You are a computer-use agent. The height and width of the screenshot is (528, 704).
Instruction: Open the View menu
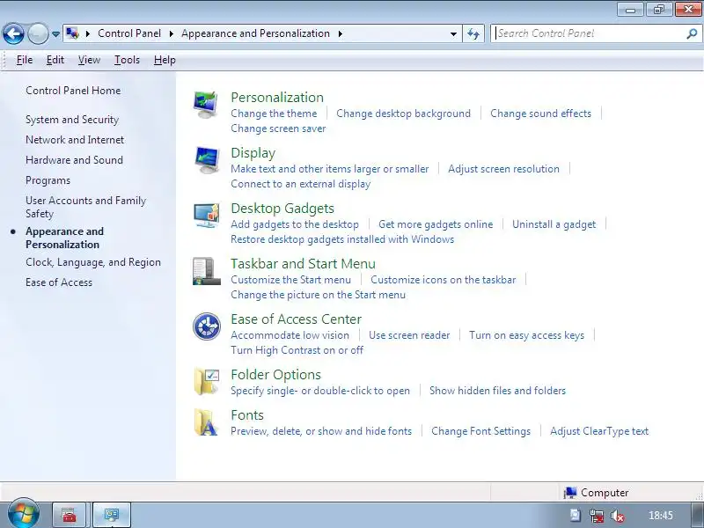click(89, 60)
